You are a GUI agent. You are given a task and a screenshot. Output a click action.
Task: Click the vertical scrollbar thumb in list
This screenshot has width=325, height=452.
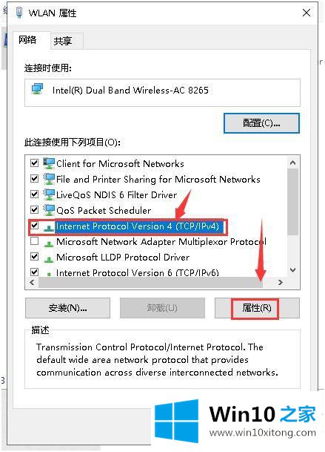[x=292, y=202]
